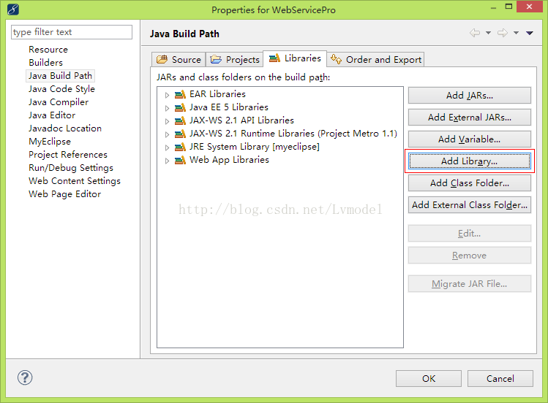
Task: Click the disabled Remove button
Action: [470, 256]
